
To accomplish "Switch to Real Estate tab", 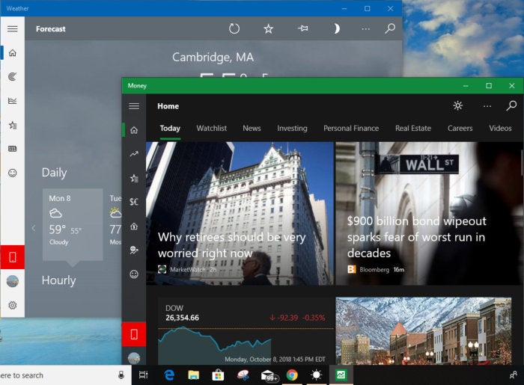I will [x=413, y=129].
